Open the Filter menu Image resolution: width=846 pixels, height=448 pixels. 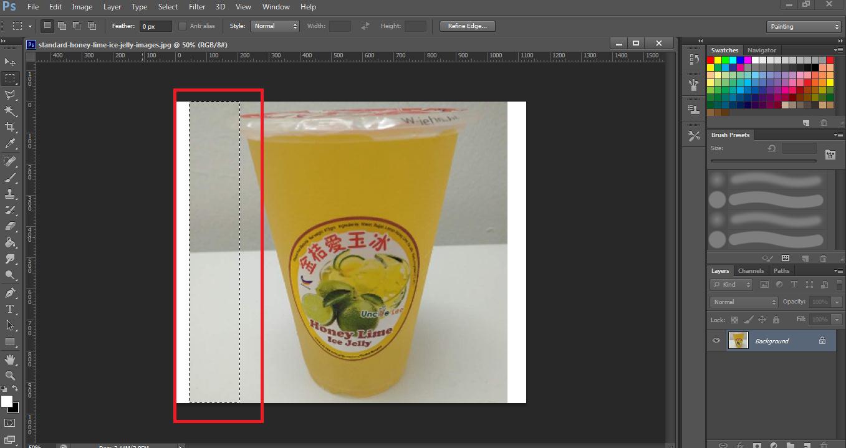click(x=197, y=7)
